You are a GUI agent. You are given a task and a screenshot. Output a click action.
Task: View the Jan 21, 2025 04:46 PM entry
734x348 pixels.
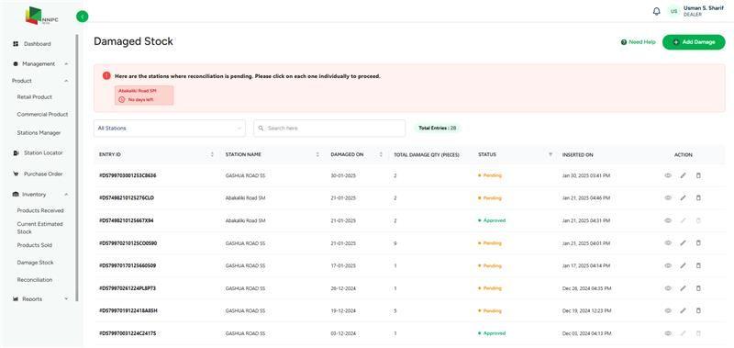pyautogui.click(x=668, y=198)
